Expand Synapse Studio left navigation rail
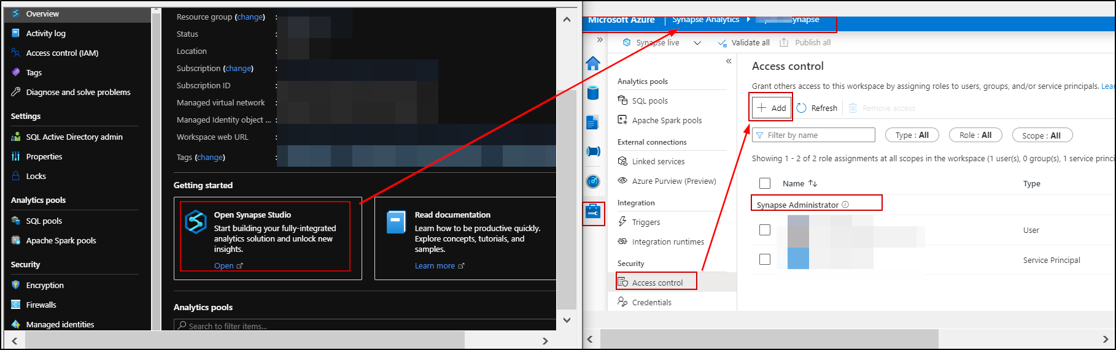Image resolution: width=1116 pixels, height=350 pixels. 600,40
